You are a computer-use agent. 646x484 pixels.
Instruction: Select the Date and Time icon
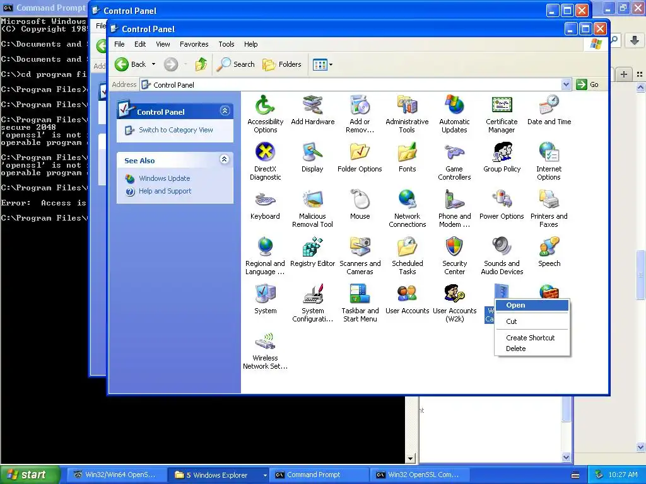tap(549, 105)
